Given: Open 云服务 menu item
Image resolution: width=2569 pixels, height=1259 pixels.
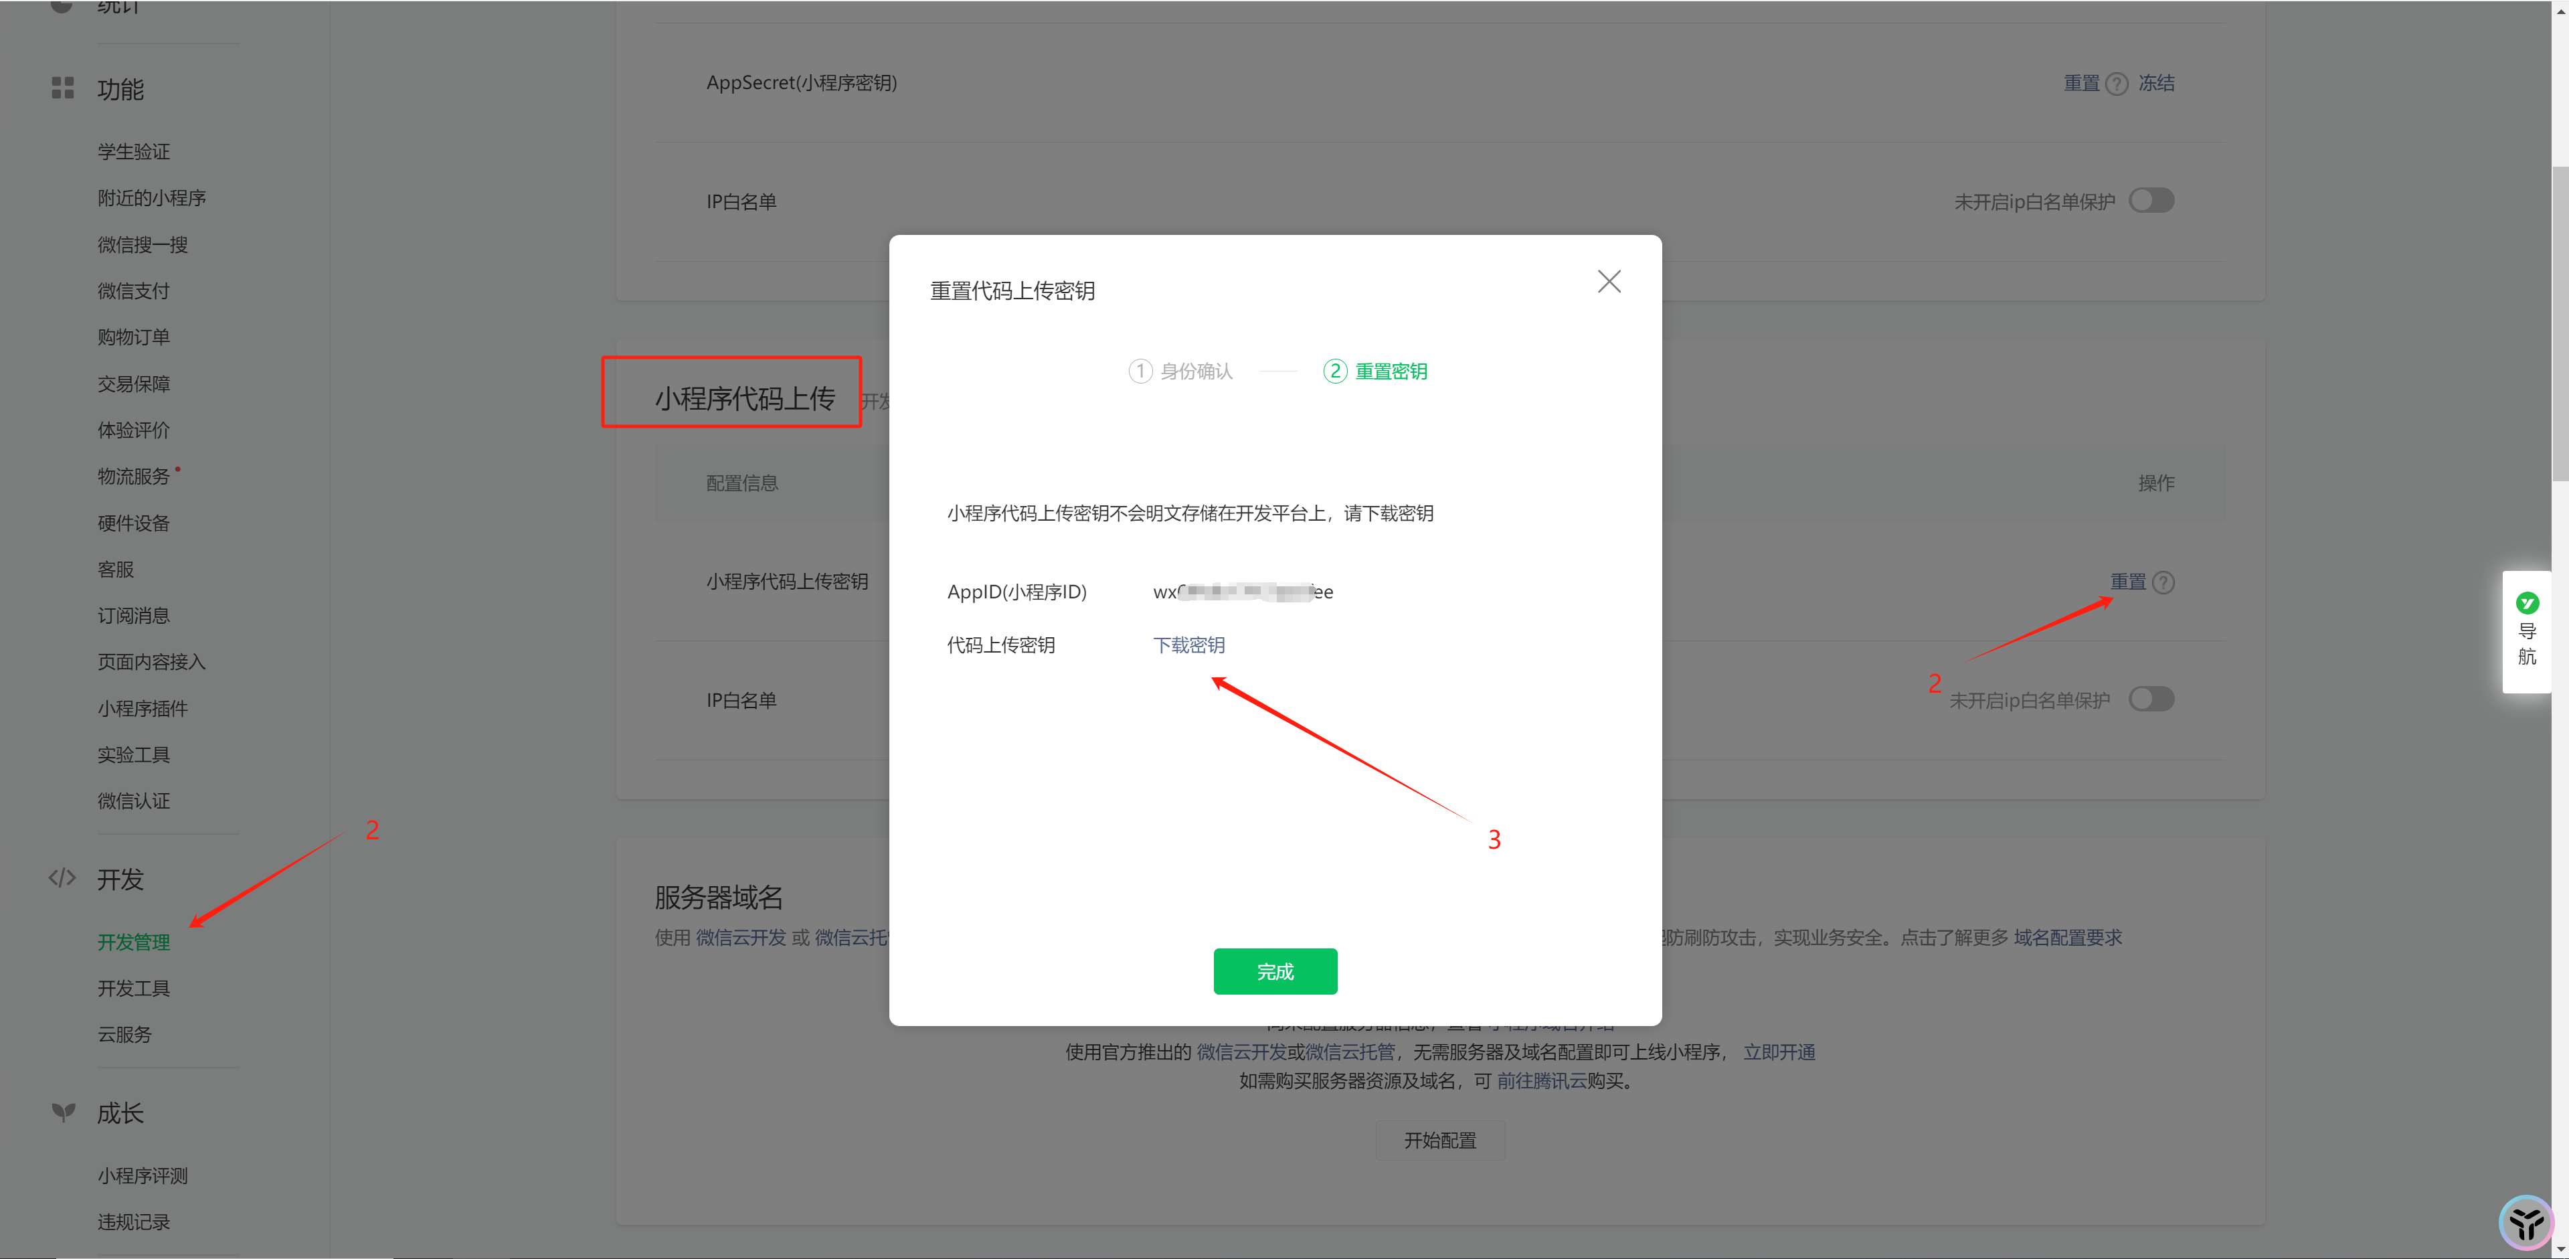Looking at the screenshot, I should tap(124, 1035).
